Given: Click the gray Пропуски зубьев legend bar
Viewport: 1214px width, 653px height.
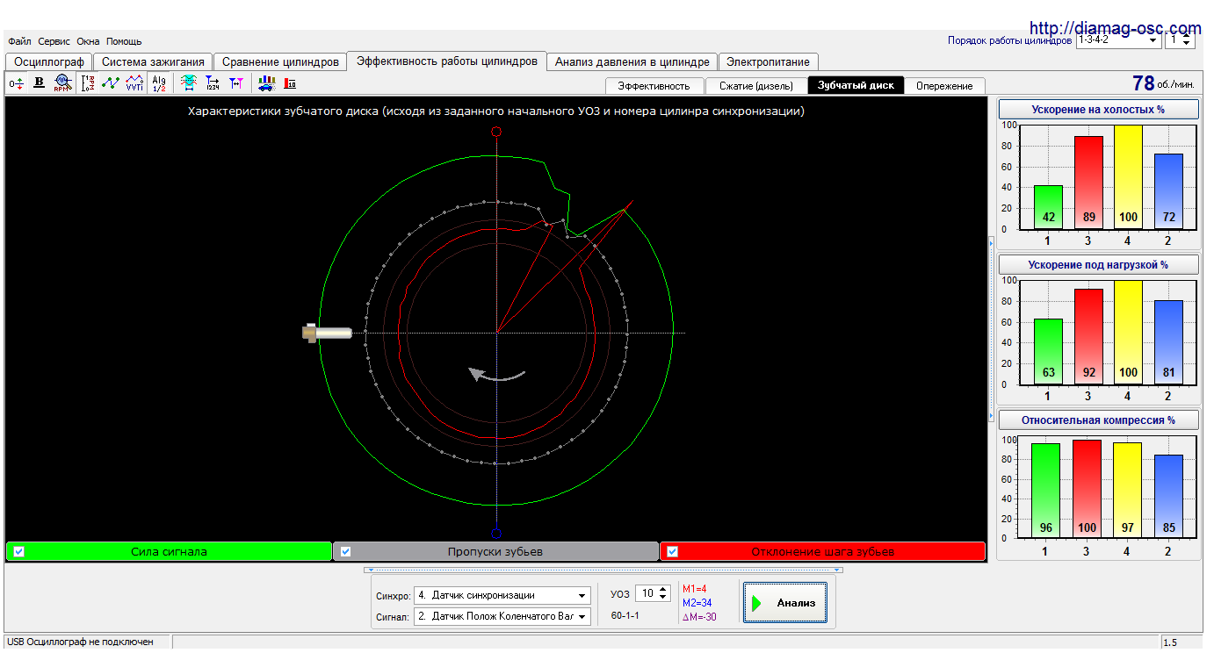Looking at the screenshot, I should (495, 552).
